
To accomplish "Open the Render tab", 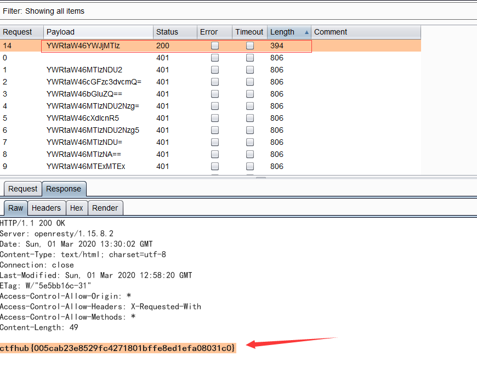I will click(x=105, y=208).
